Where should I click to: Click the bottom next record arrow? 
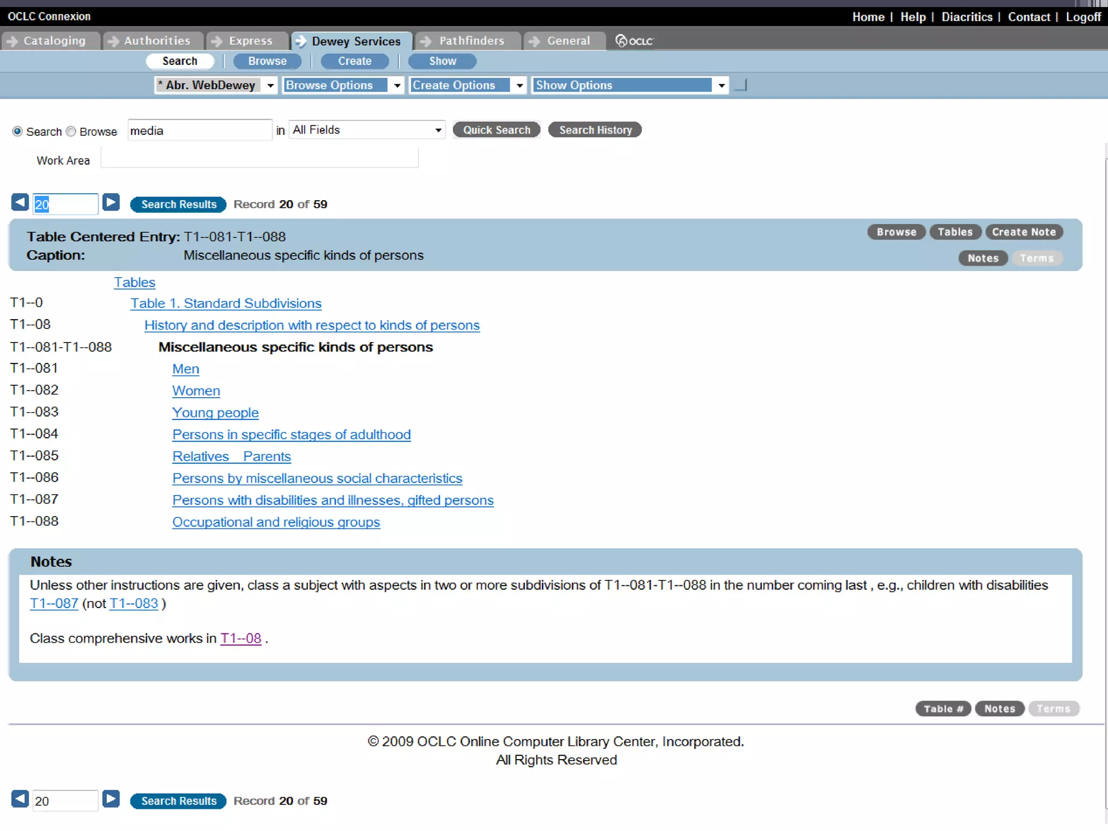coord(111,799)
